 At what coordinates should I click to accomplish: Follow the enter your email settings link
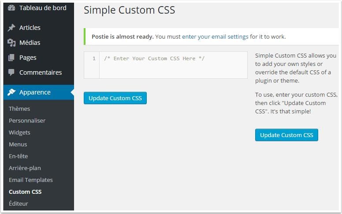[x=215, y=37]
